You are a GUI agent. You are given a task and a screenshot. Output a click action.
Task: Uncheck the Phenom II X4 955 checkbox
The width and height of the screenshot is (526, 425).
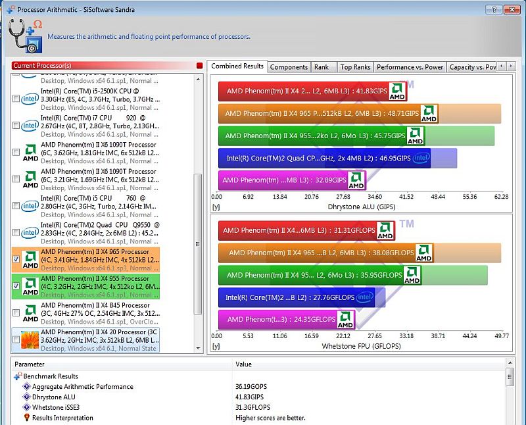[16, 286]
